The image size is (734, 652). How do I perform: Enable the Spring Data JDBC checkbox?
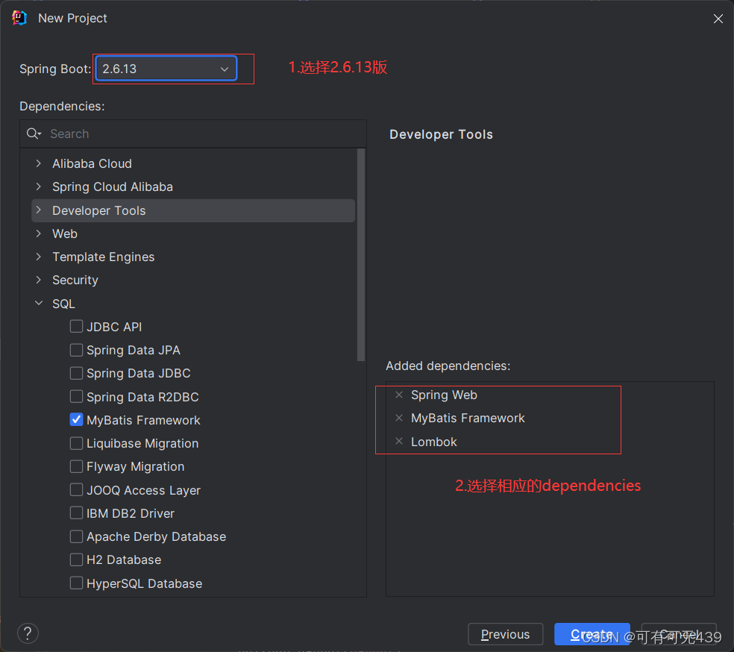coord(76,373)
